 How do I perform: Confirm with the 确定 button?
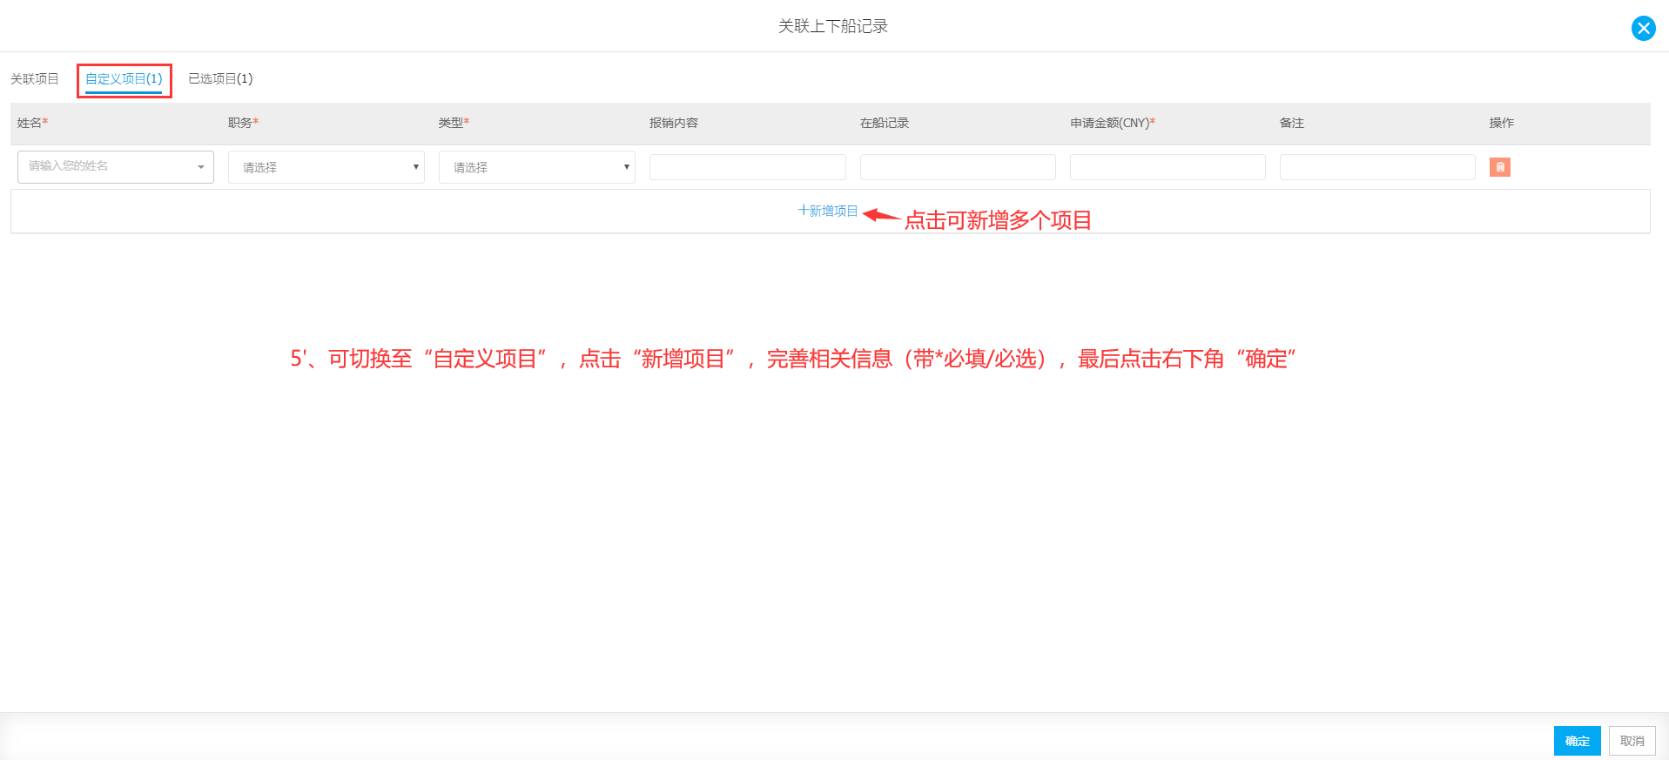(1577, 741)
